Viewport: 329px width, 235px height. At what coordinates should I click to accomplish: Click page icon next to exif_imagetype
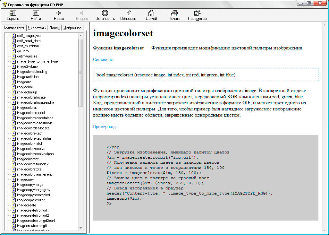14,36
